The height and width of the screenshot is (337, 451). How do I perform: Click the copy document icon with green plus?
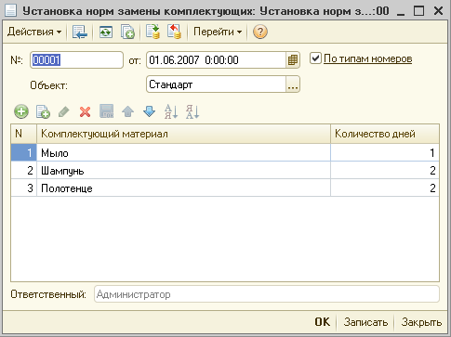(127, 32)
